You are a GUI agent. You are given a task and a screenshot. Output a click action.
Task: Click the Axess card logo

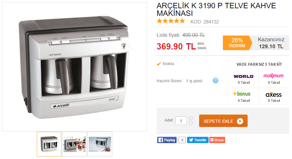(274, 94)
